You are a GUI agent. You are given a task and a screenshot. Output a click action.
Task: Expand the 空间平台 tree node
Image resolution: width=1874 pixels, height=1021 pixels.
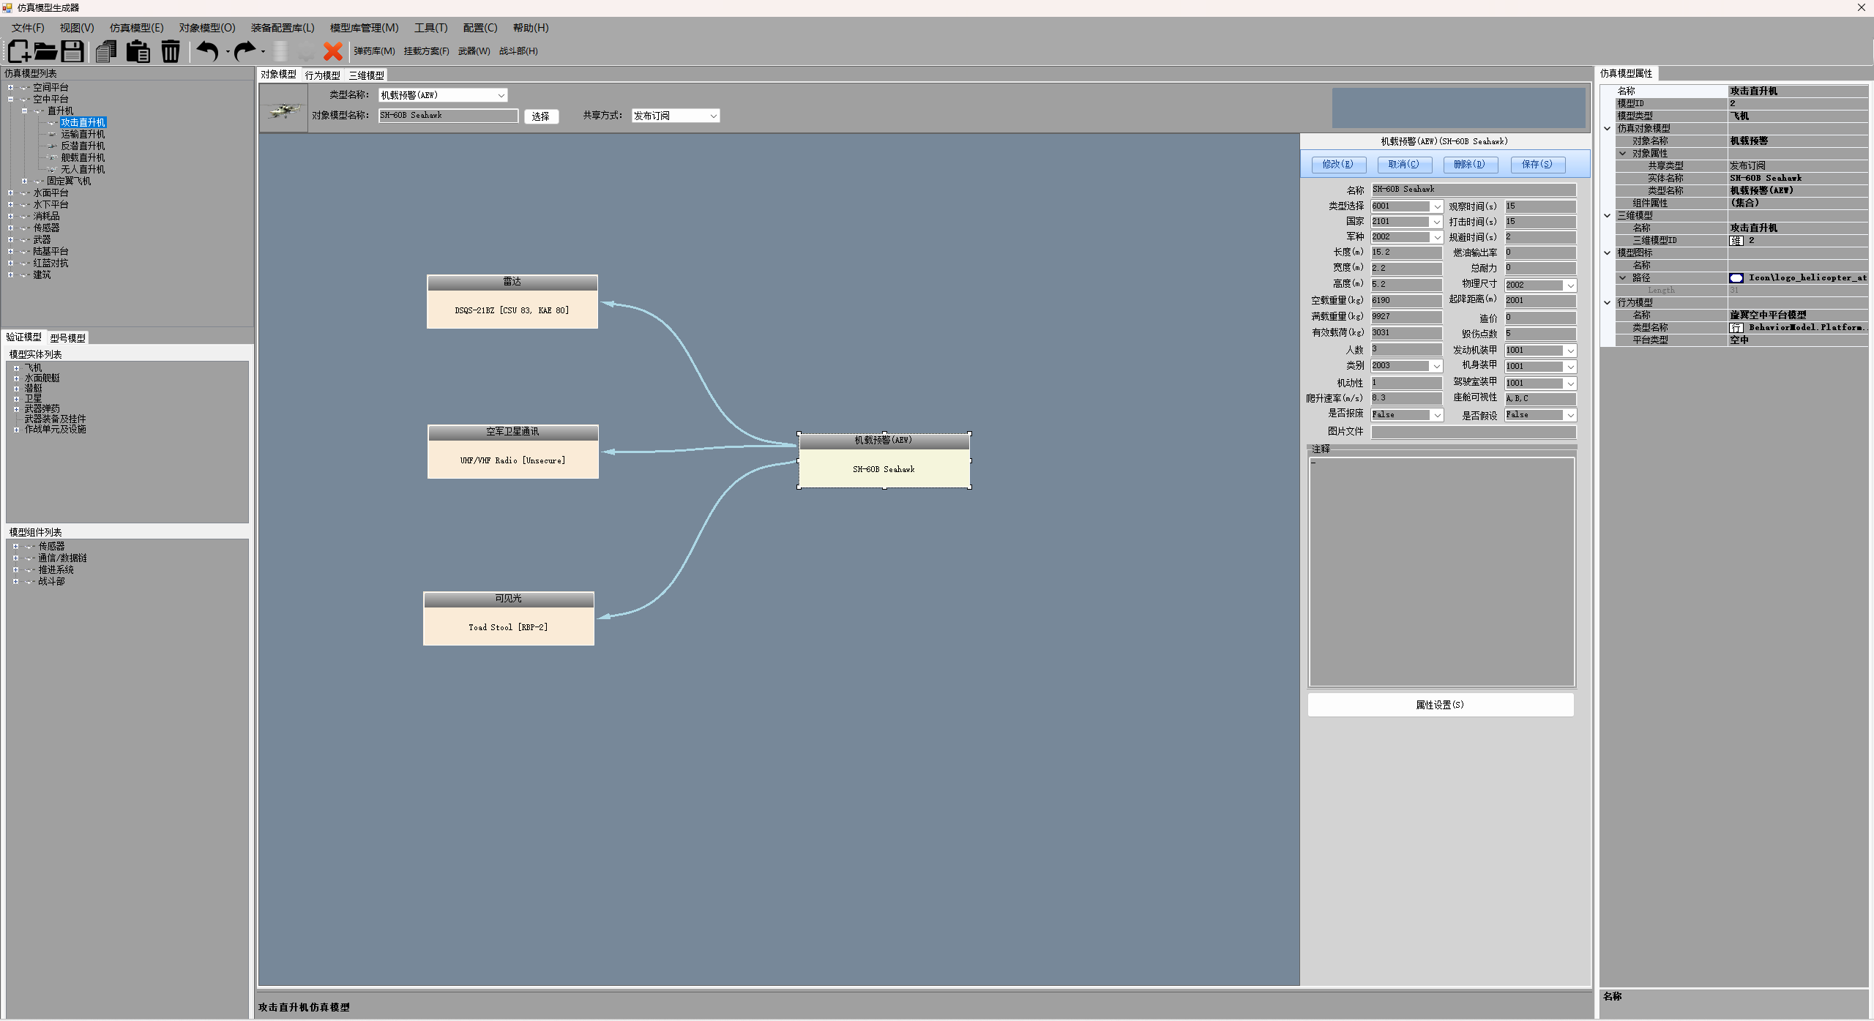[x=10, y=88]
